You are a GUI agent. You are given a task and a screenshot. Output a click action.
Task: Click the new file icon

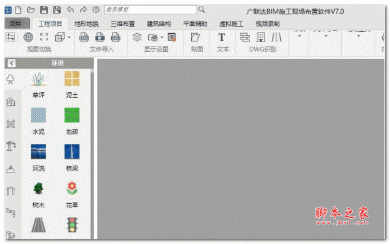tap(18, 10)
